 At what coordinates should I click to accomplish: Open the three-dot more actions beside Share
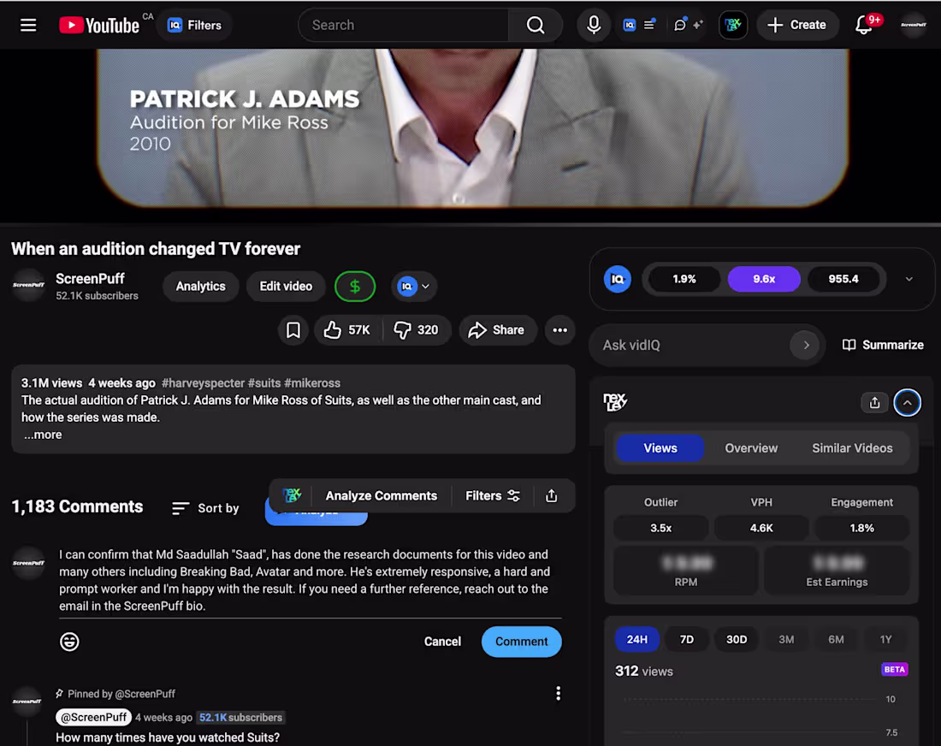tap(560, 330)
